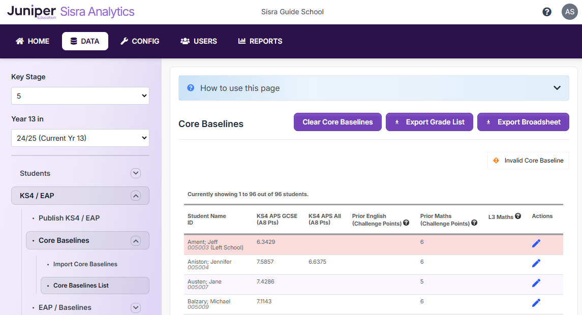The height and width of the screenshot is (315, 582).
Task: Click the Export Broadsheet button
Action: point(523,122)
